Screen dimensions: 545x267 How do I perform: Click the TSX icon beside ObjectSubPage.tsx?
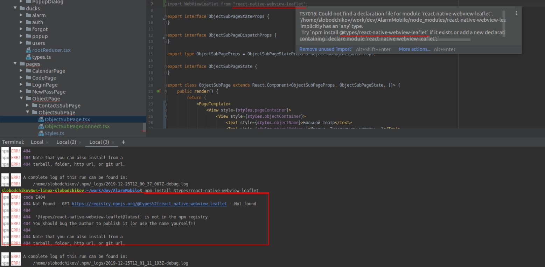(41, 119)
